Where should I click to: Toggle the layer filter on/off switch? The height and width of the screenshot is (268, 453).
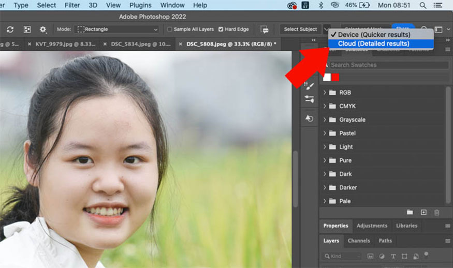coord(426,254)
